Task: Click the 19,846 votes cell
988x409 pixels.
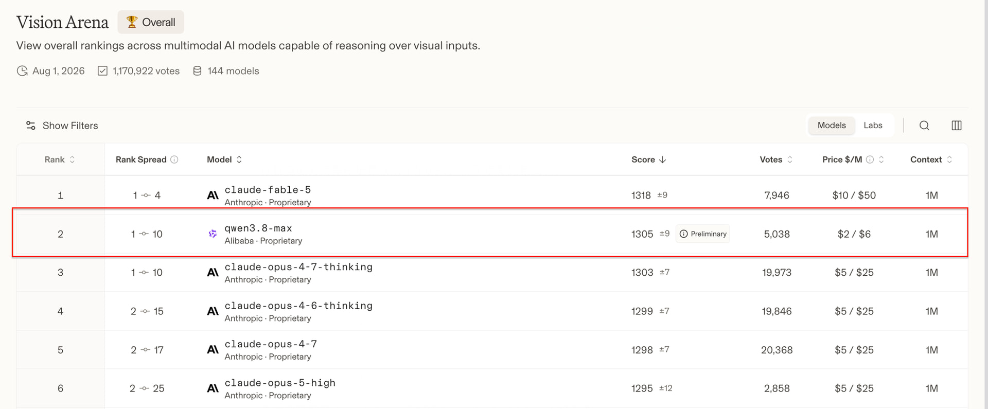Action: [777, 311]
